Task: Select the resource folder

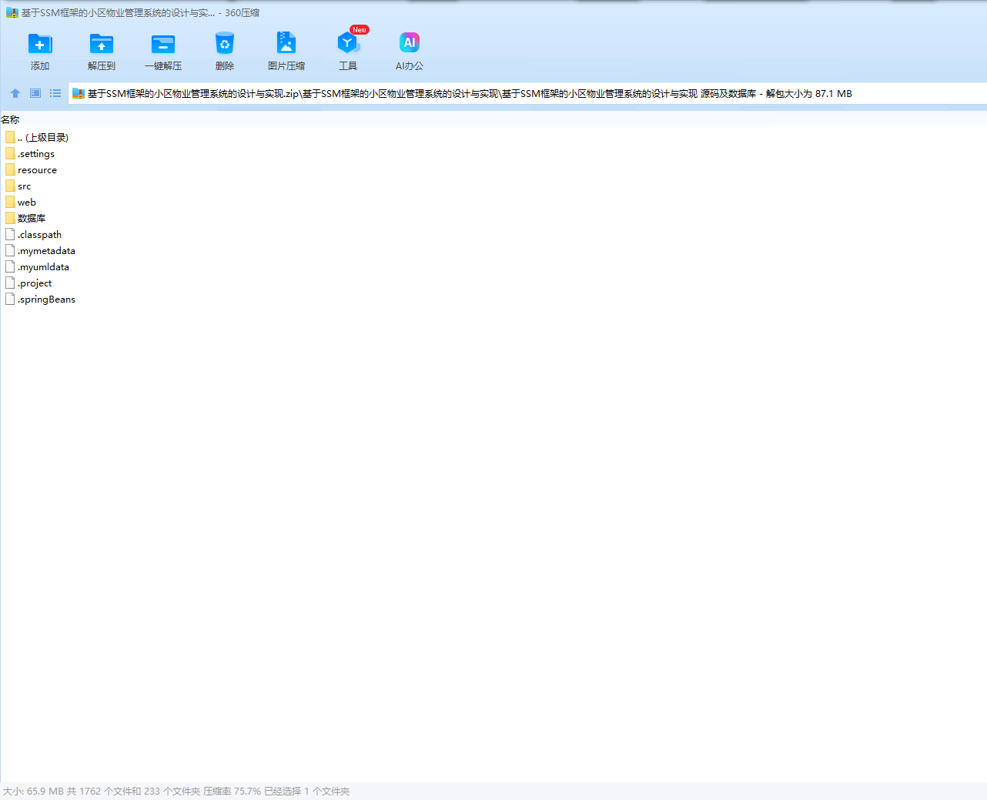Action: [31, 169]
